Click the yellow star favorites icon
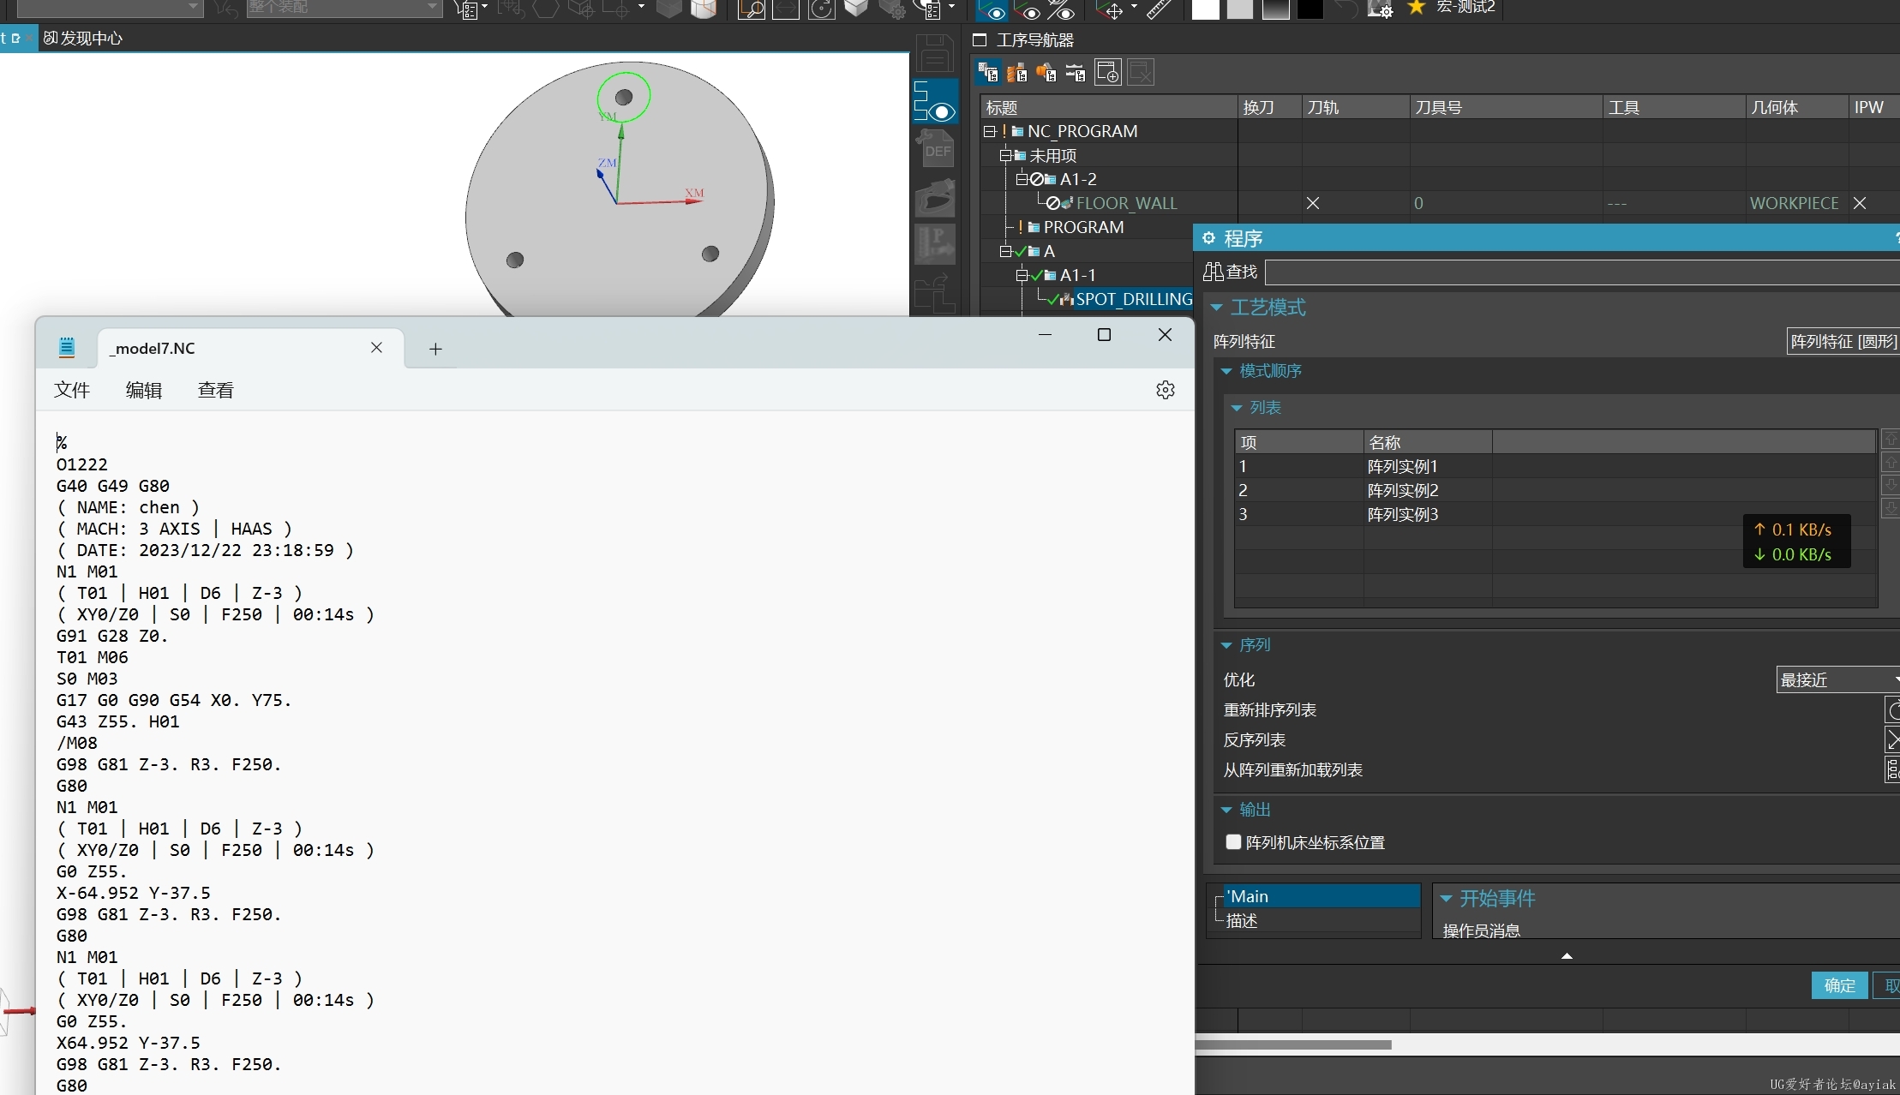This screenshot has height=1095, width=1900. pos(1416,8)
